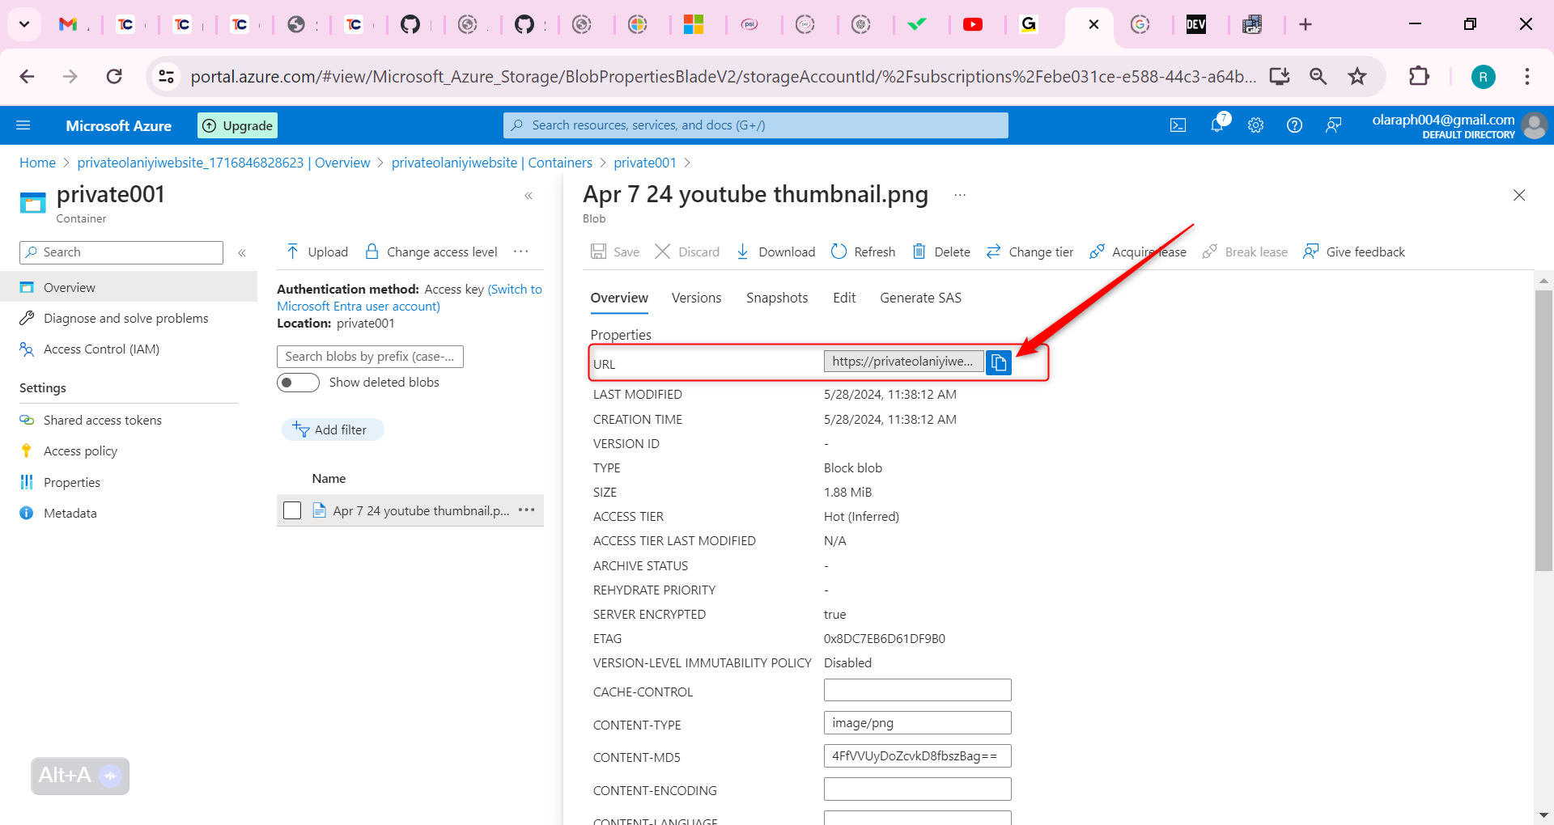Open the browser extensions puzzle icon
The height and width of the screenshot is (825, 1554).
click(1419, 76)
